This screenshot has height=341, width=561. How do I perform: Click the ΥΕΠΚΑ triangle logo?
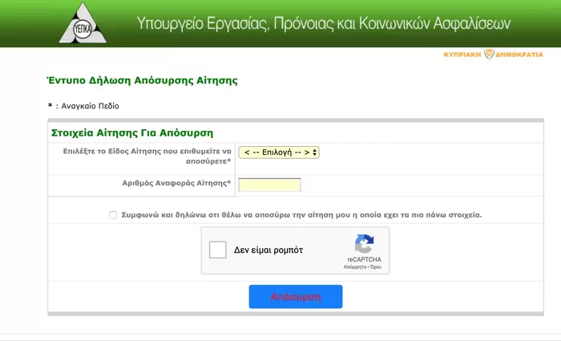pyautogui.click(x=83, y=24)
